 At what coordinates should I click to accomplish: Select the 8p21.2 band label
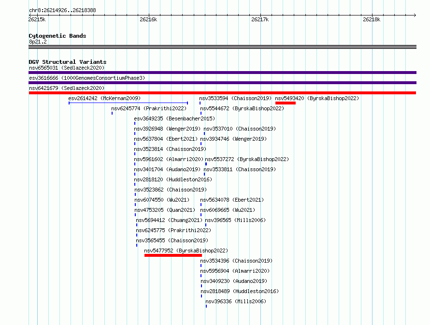38,42
